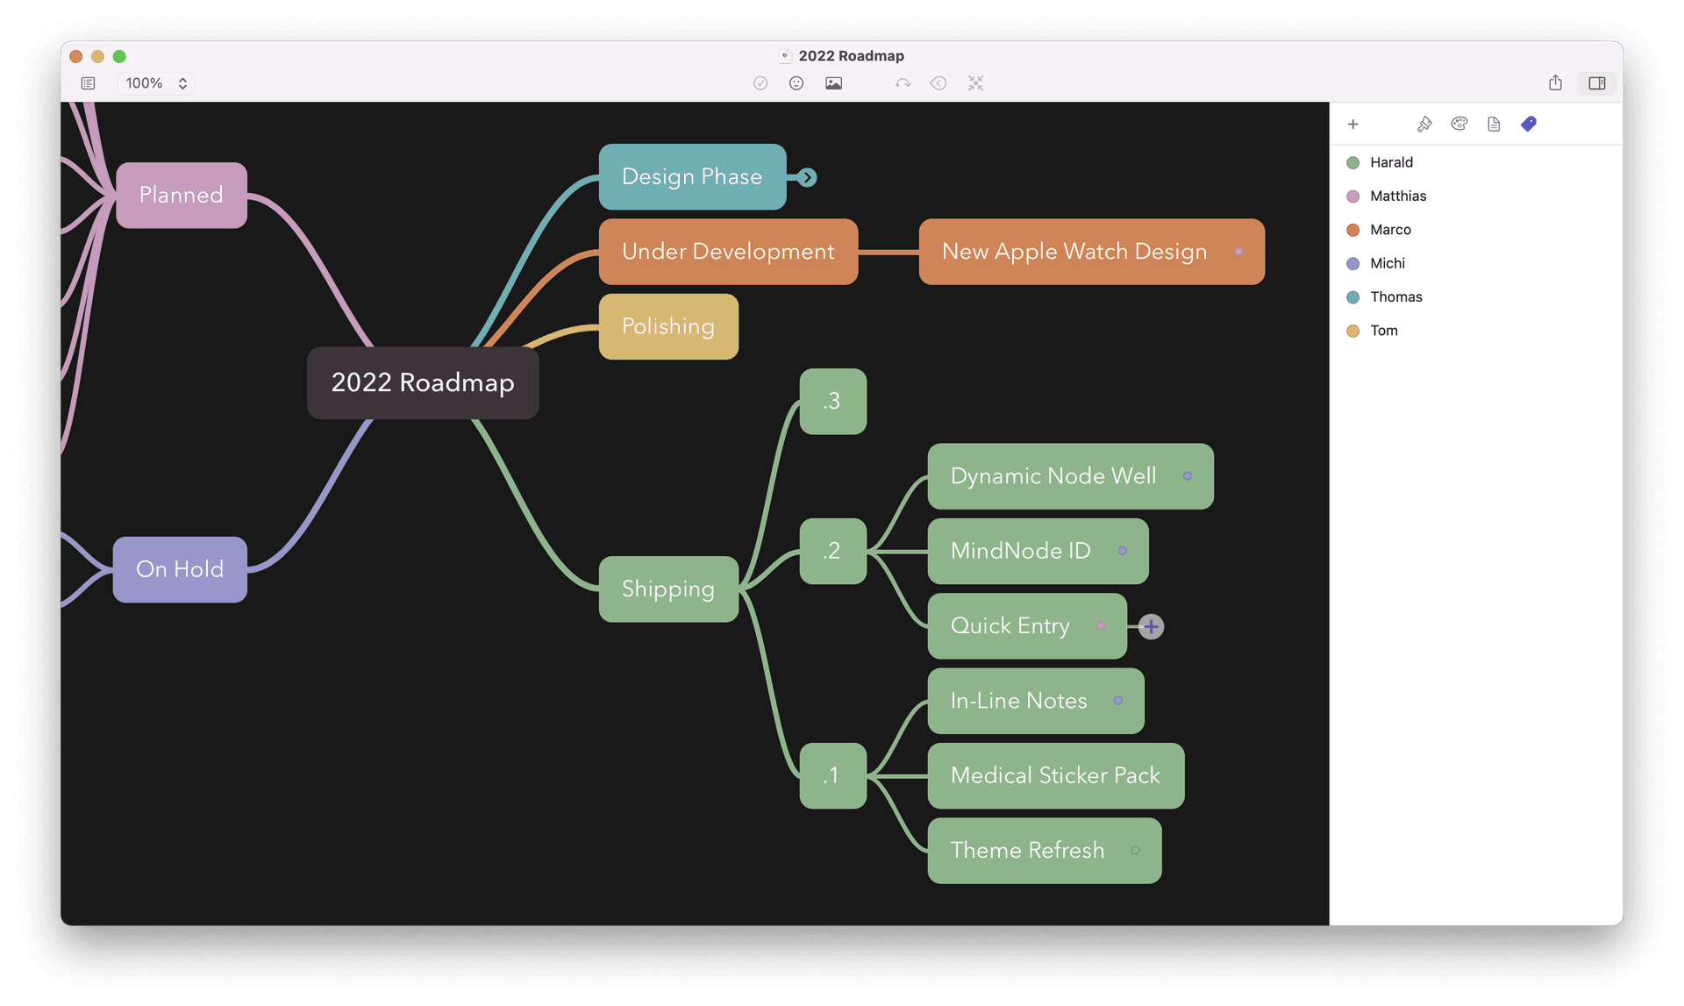The width and height of the screenshot is (1684, 1006).
Task: Expand the collapsed Design Phase branch
Action: click(806, 176)
